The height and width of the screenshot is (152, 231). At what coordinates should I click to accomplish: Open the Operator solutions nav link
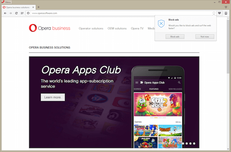[91, 29]
